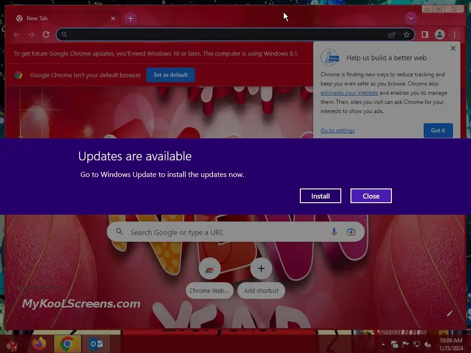Click the search magnifier in the address bar
Viewport: 471px width, 353px height.
pos(64,34)
